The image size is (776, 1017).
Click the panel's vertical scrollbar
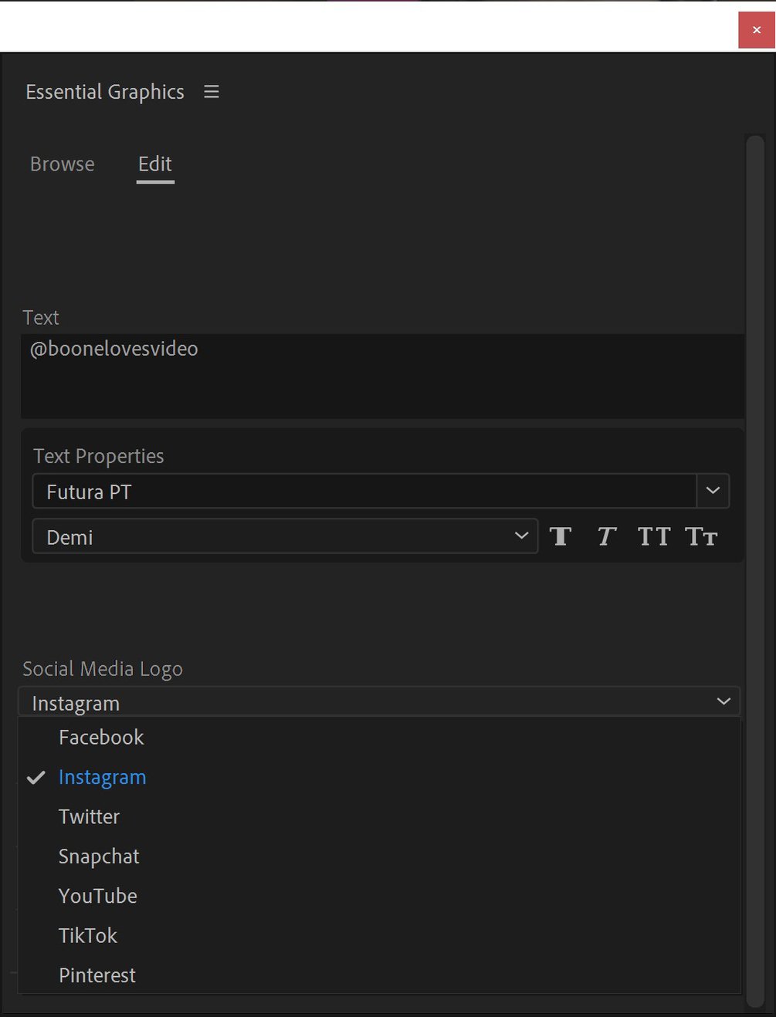click(x=754, y=540)
